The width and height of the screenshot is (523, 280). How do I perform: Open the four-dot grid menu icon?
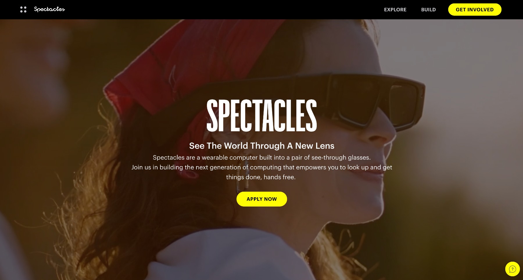click(x=23, y=10)
